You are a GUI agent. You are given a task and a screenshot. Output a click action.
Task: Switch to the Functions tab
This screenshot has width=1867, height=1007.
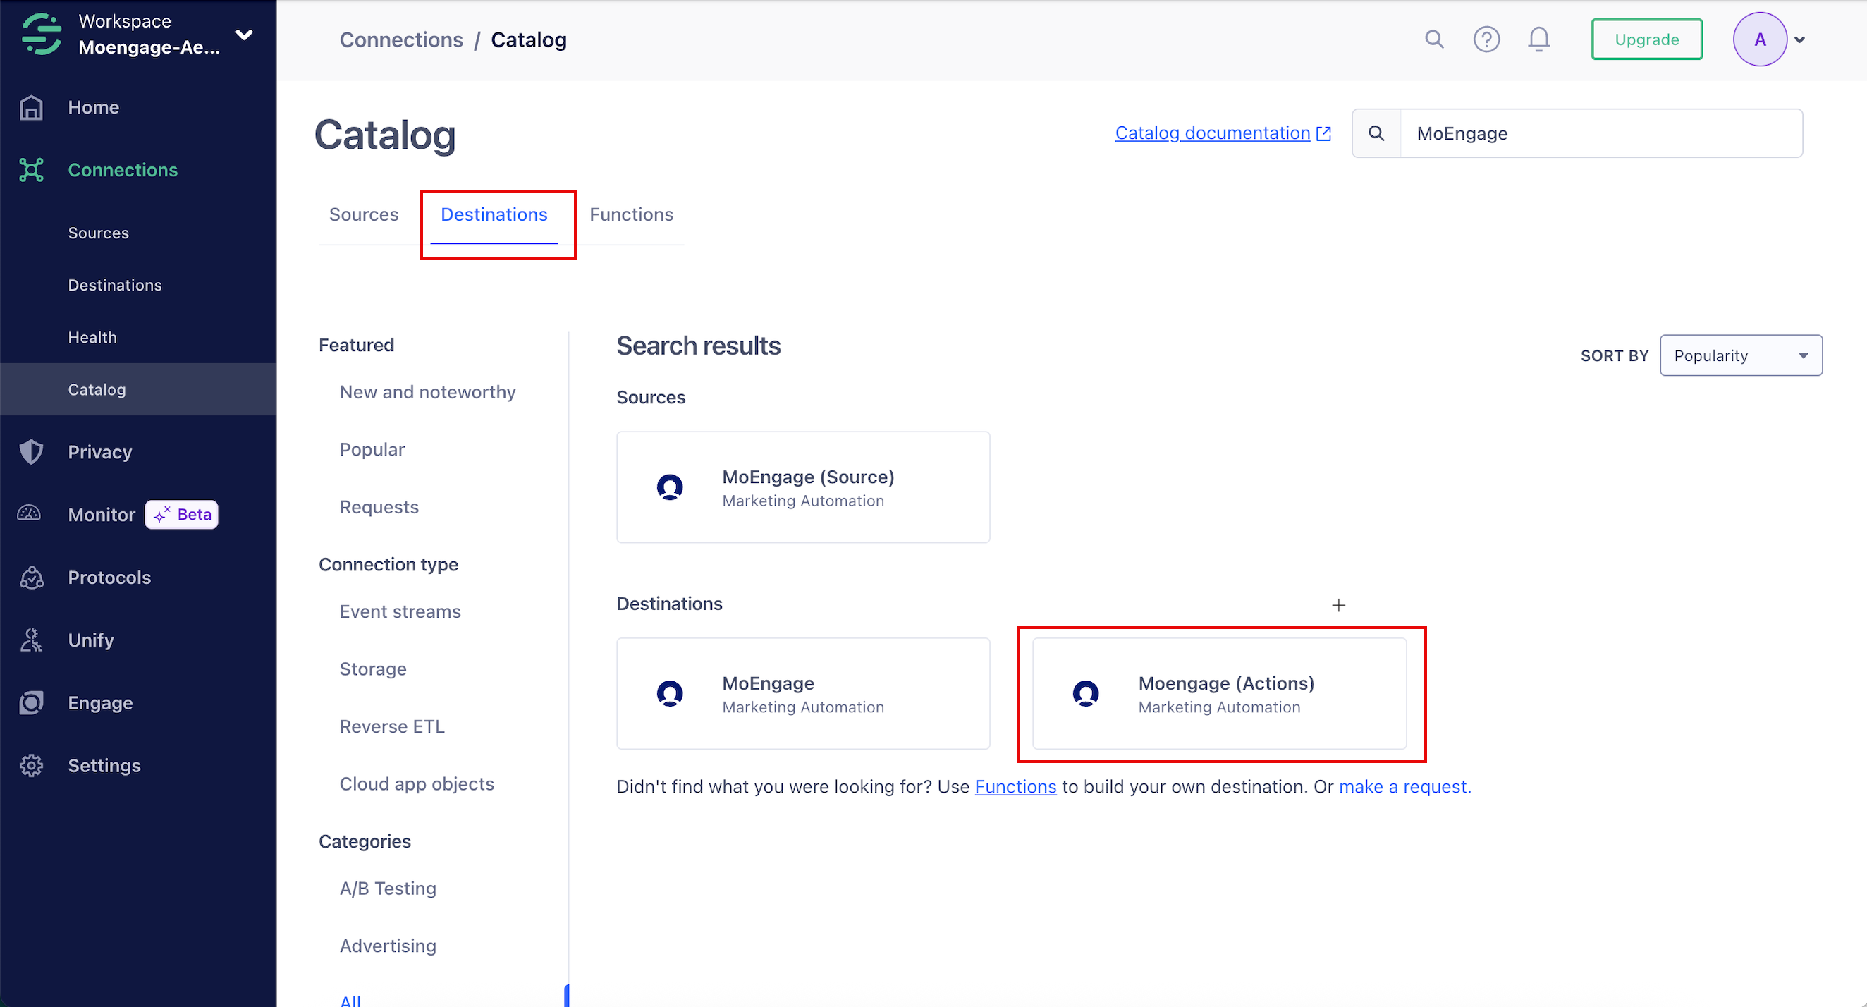coord(631,214)
